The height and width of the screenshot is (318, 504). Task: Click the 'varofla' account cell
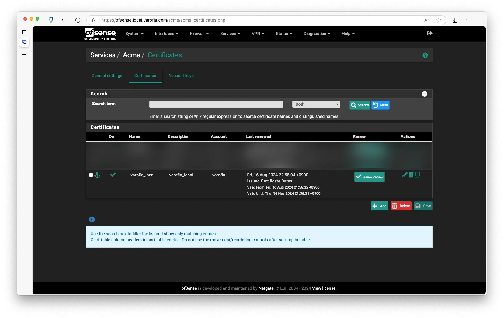[219, 175]
